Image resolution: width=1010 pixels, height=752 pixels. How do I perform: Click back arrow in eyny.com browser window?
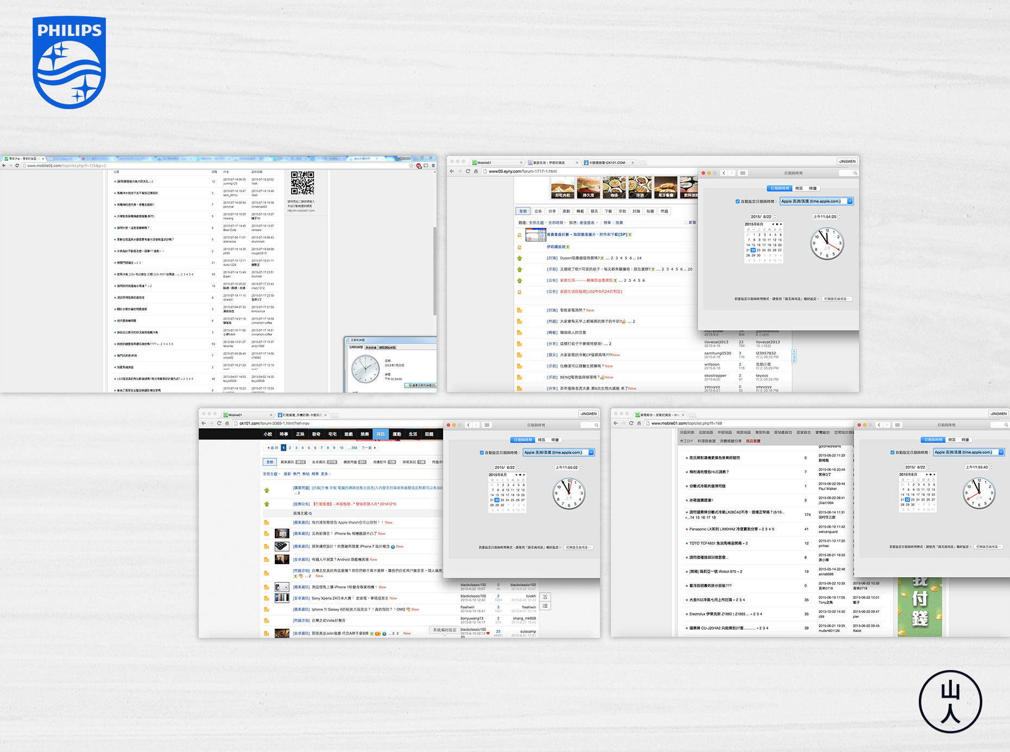[452, 171]
